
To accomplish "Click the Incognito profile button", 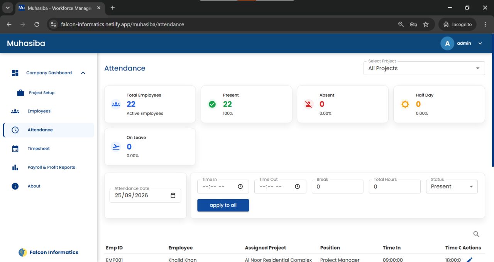I will pyautogui.click(x=458, y=24).
